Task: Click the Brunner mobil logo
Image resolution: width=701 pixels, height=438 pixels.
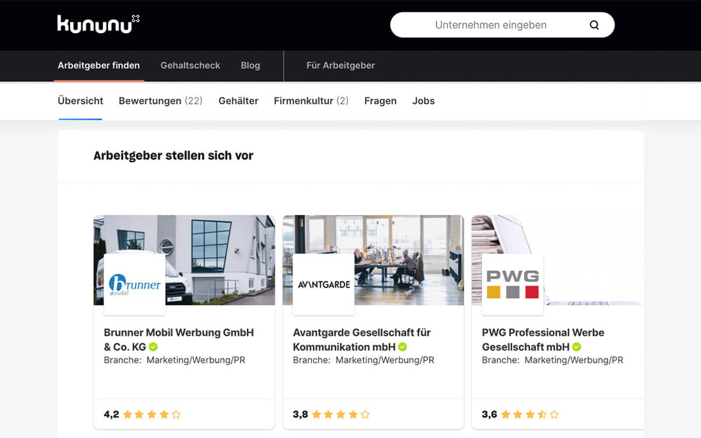Action: pyautogui.click(x=134, y=284)
